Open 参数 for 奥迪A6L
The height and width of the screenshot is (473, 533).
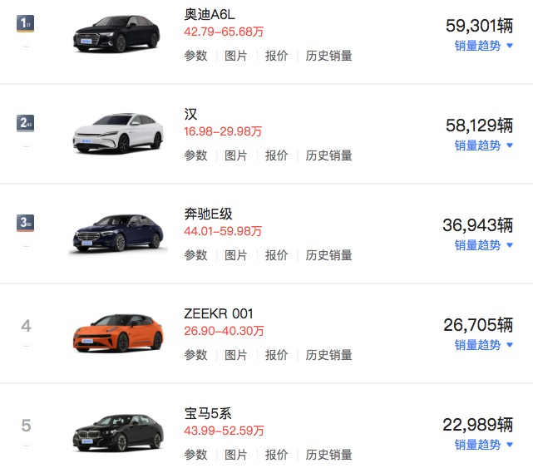[195, 56]
